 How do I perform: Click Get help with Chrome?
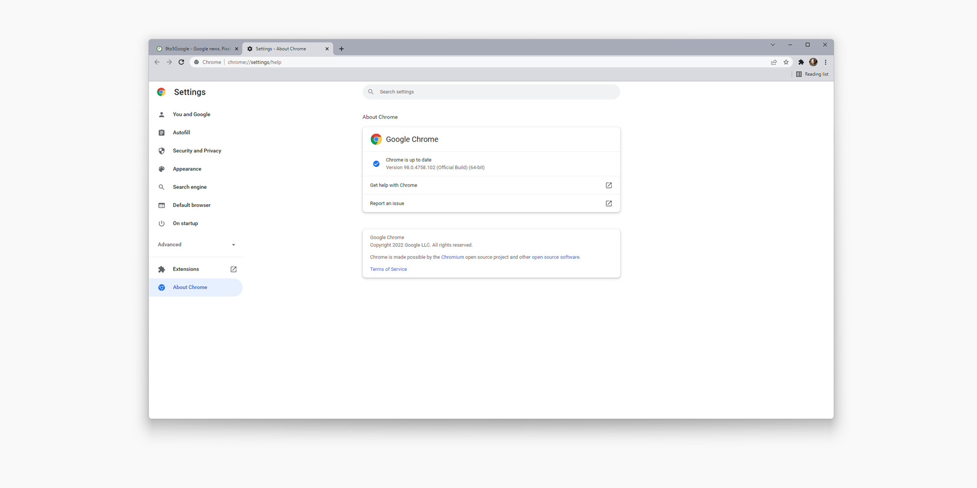point(393,185)
